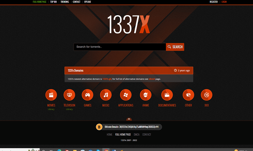This screenshot has width=253, height=151.
Task: Click the Applications text label
Action: coord(126,105)
